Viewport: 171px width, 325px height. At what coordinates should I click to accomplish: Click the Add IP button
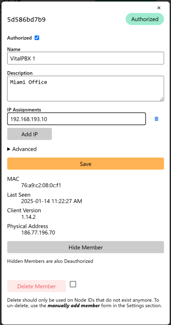tap(29, 134)
